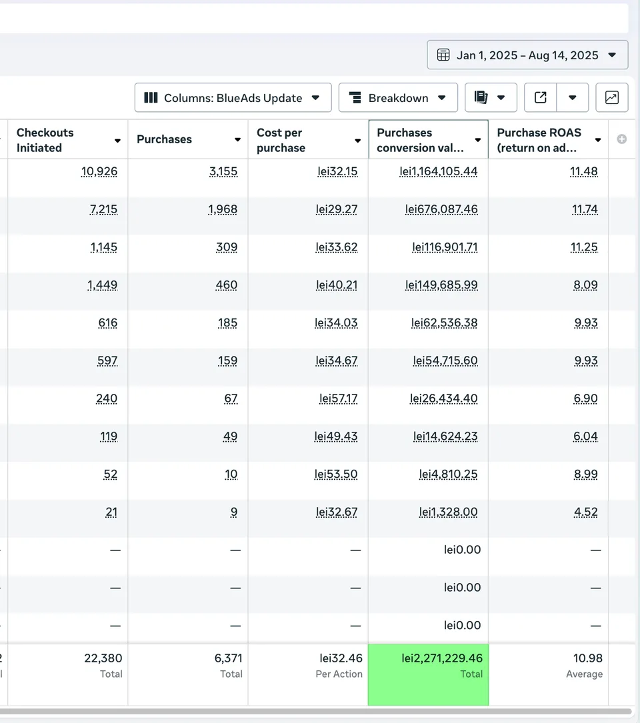Open Checkouts Initiated column menu arrow

coord(117,140)
